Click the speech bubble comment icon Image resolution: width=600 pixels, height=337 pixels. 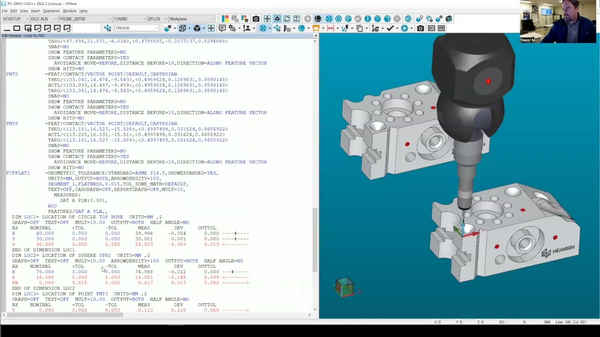(222, 28)
